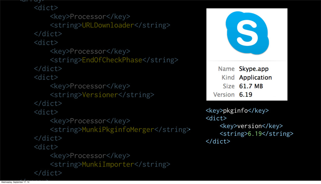Image resolution: width=321 pixels, height=184 pixels.
Task: Click the closing dict tag under pkginfo
Action: 218,141
